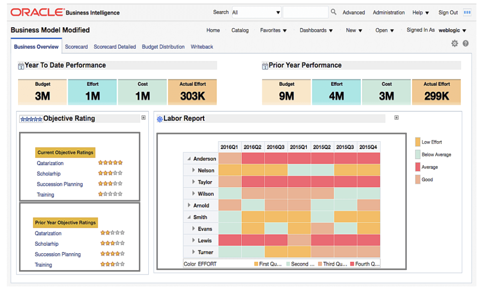Click the Training current one-star rating
The width and height of the screenshot is (481, 291).
[x=110, y=194]
